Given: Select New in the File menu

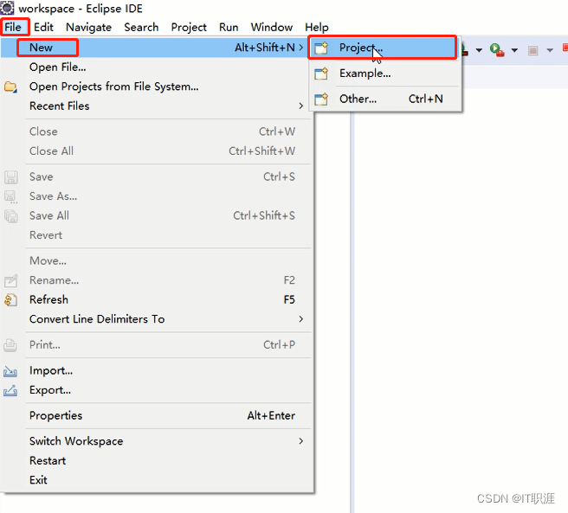Looking at the screenshot, I should [x=156, y=48].
